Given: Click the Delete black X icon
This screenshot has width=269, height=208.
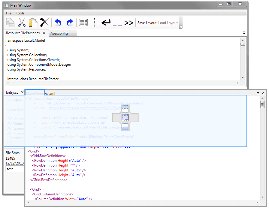Looking at the screenshot, I should [44, 23].
